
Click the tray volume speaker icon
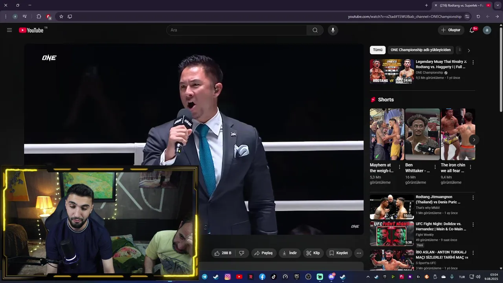478,277
